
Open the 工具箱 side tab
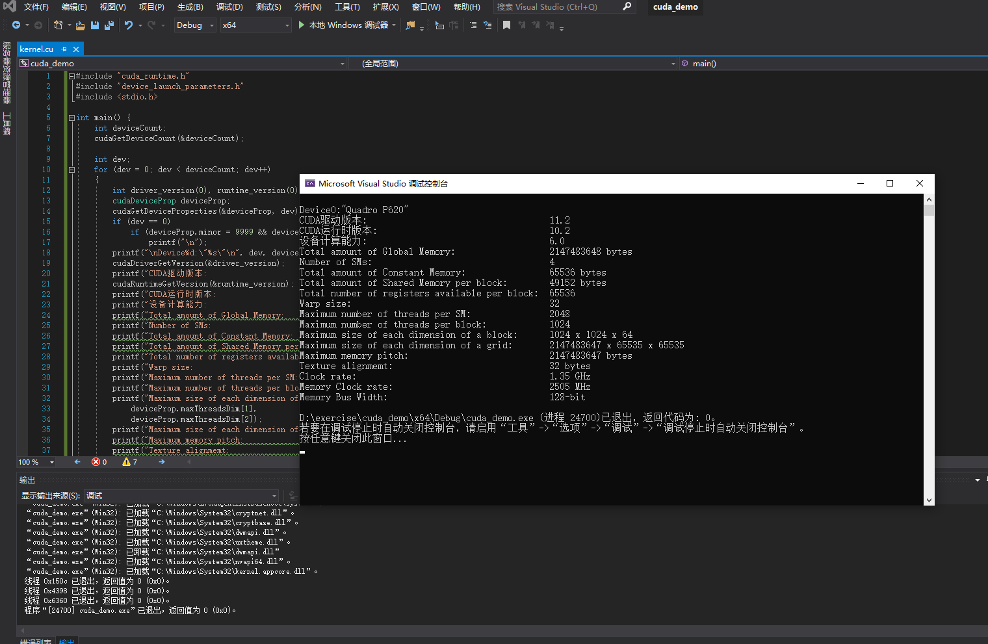(6, 123)
